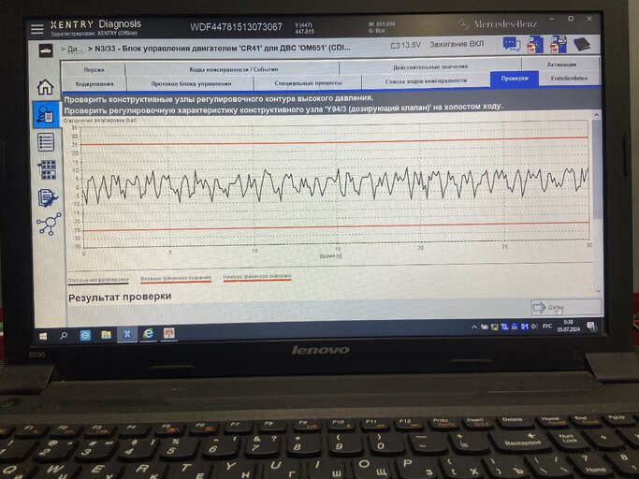Click the Результат проверки heading
The height and width of the screenshot is (479, 639).
coord(120,298)
